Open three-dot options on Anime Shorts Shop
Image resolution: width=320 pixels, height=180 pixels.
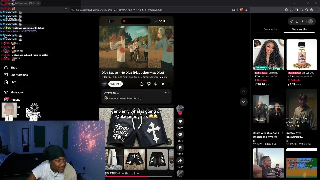(169, 174)
